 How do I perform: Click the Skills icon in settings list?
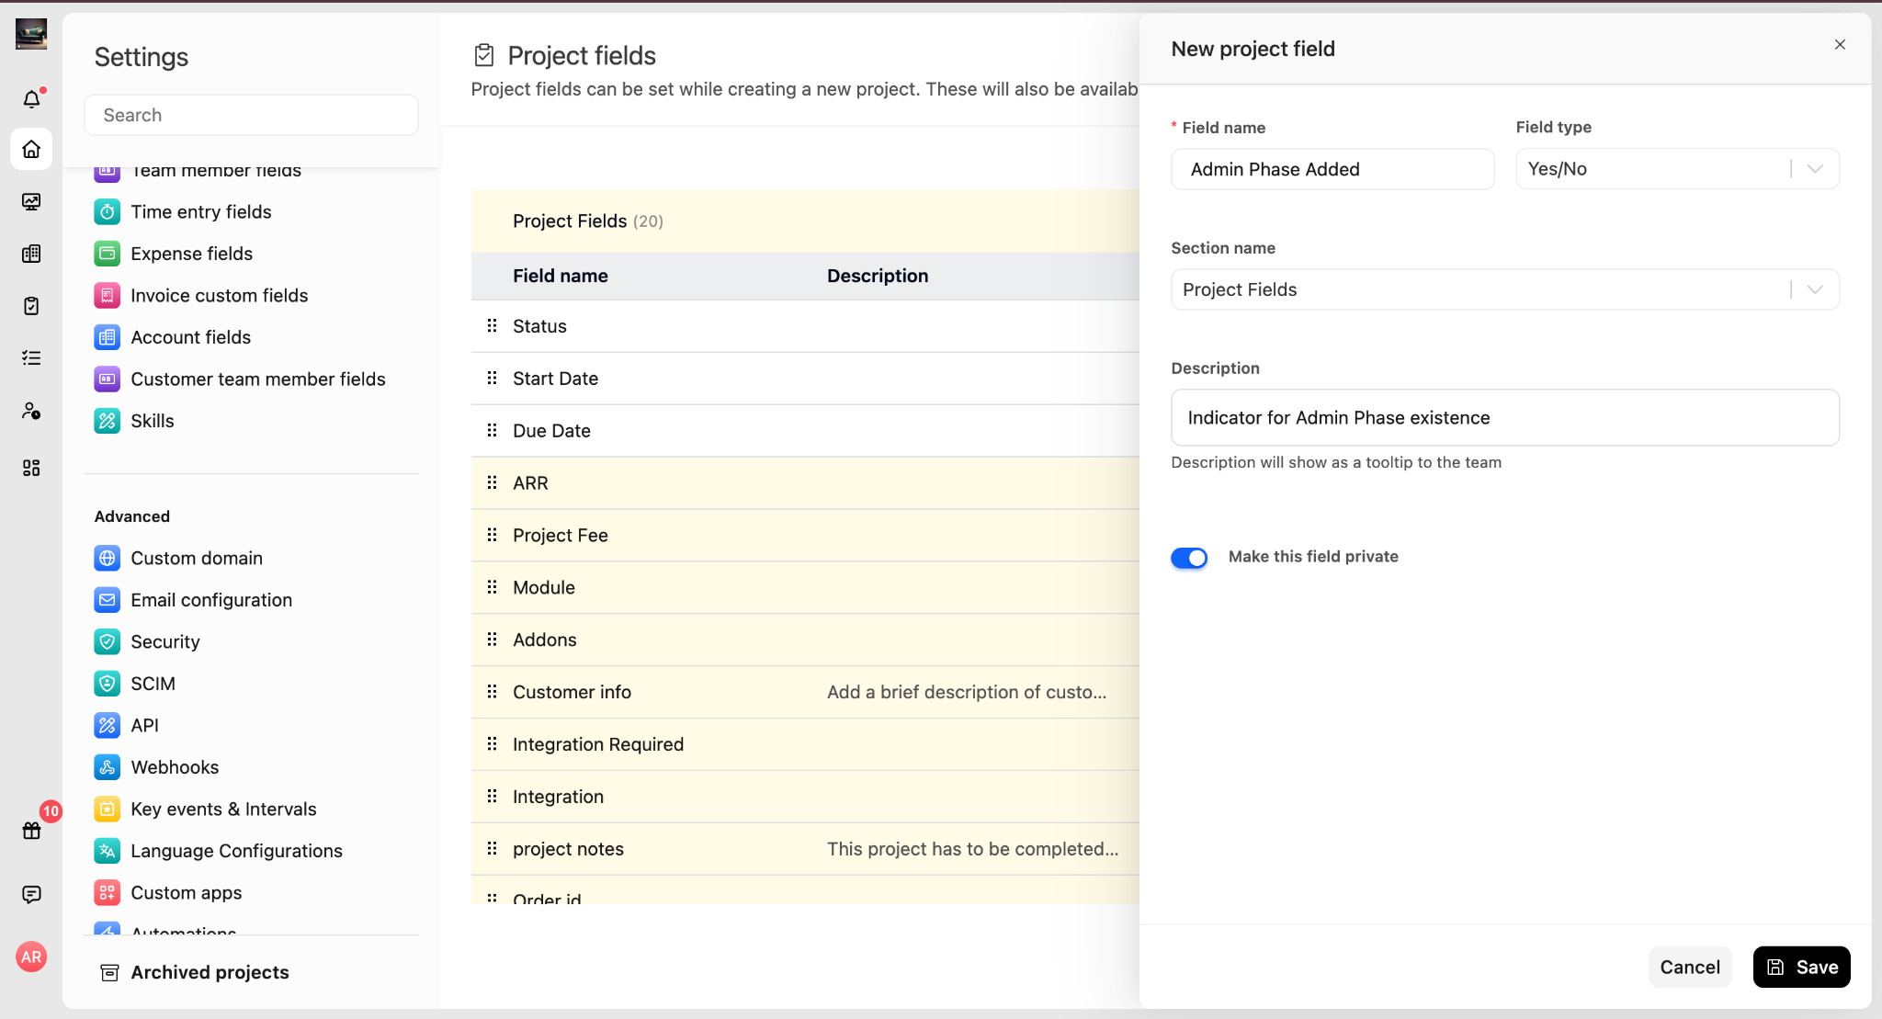click(108, 421)
